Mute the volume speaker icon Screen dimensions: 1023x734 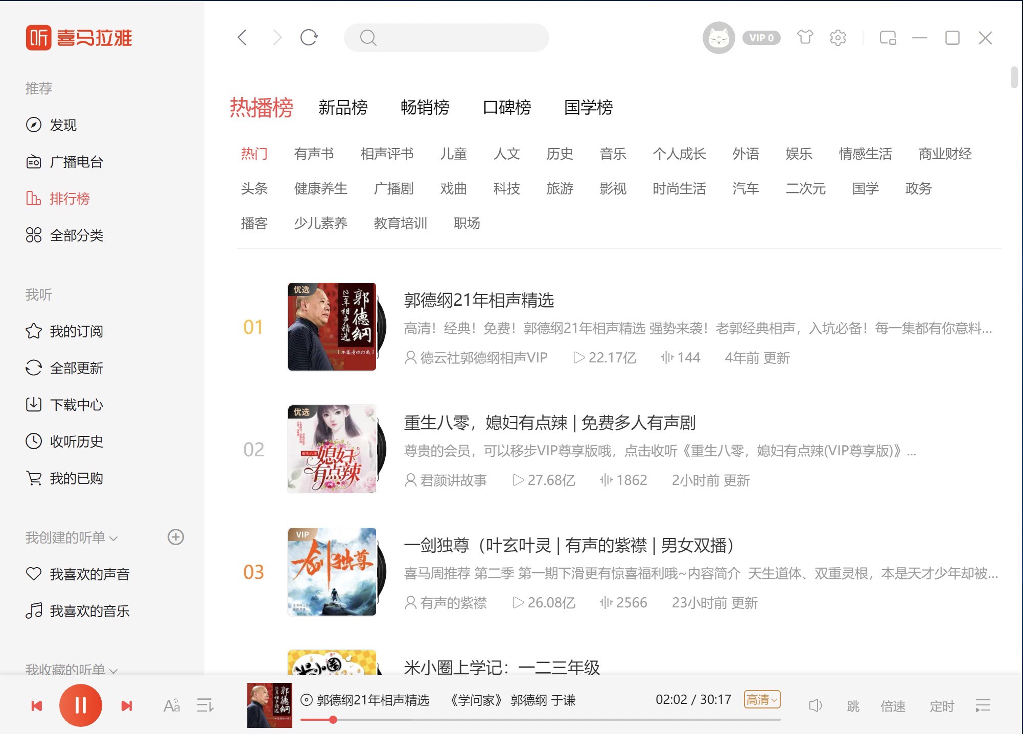point(815,706)
